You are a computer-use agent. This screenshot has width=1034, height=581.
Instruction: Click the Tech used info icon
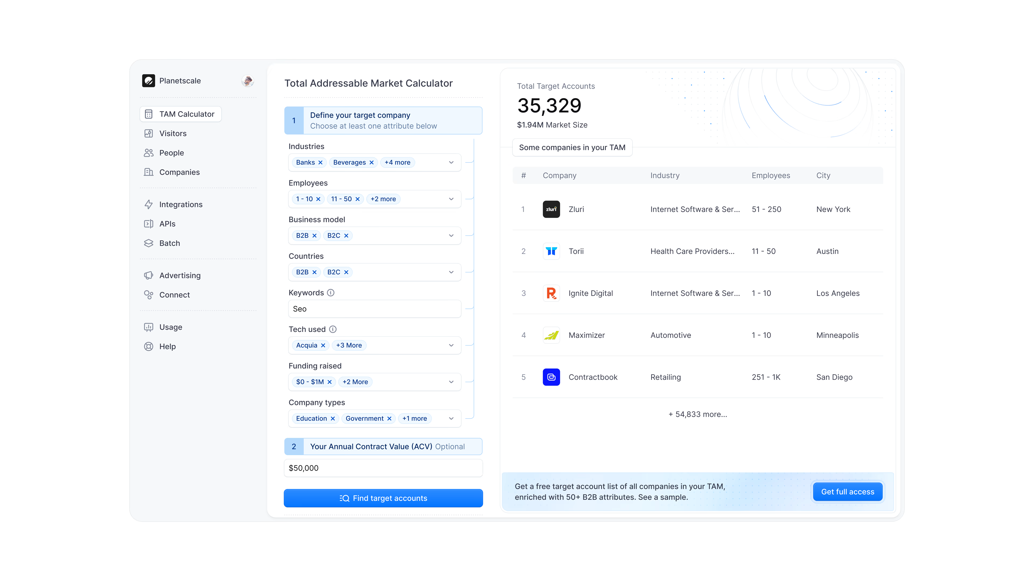pos(333,329)
